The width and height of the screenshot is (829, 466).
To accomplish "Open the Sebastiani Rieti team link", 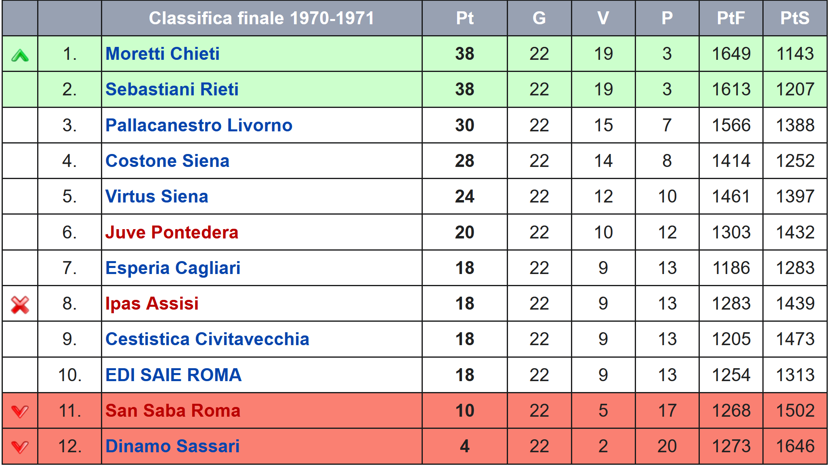I will [172, 89].
